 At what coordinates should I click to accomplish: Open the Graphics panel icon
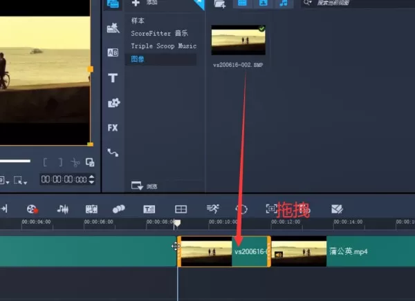[114, 103]
